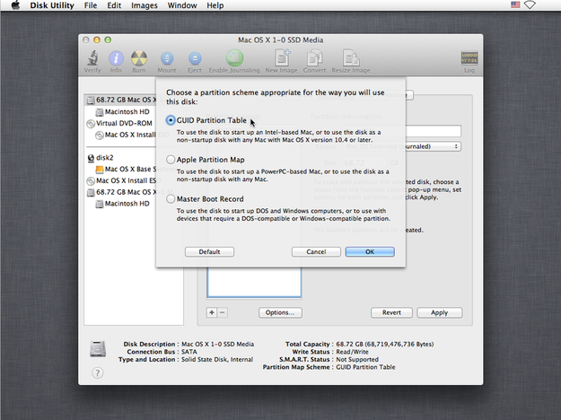
Task: Click the Verify microscope icon
Action: pyautogui.click(x=92, y=58)
